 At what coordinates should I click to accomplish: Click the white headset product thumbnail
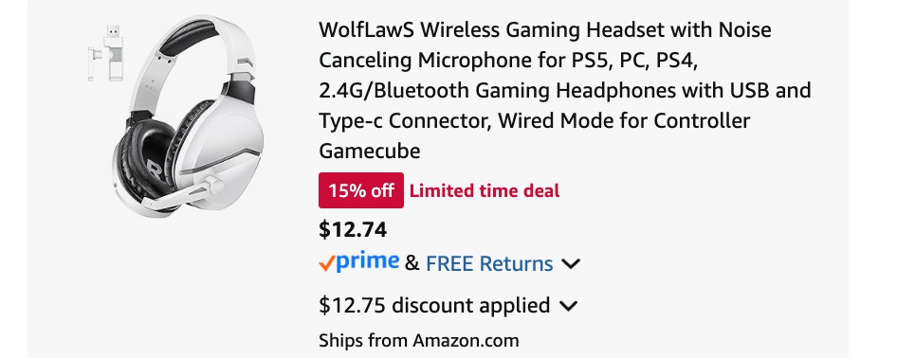176,116
